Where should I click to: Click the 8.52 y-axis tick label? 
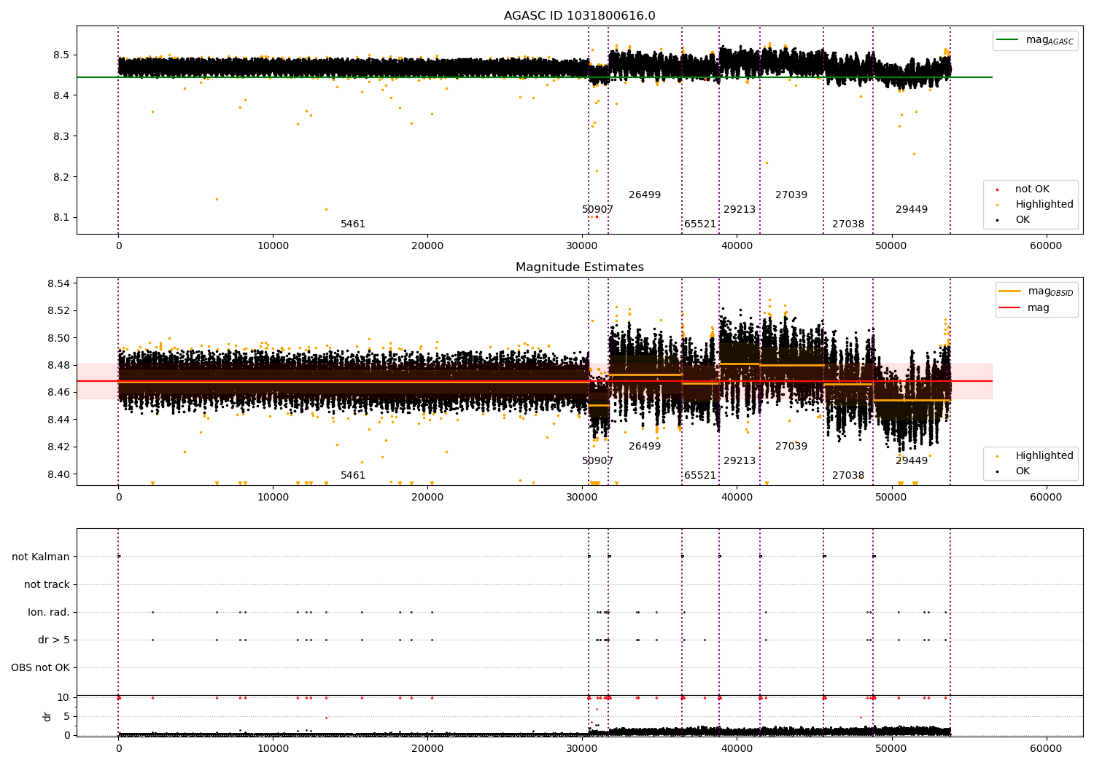[x=58, y=310]
